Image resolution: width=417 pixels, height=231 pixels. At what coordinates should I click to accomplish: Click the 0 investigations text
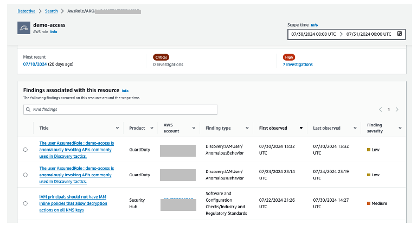168,65
